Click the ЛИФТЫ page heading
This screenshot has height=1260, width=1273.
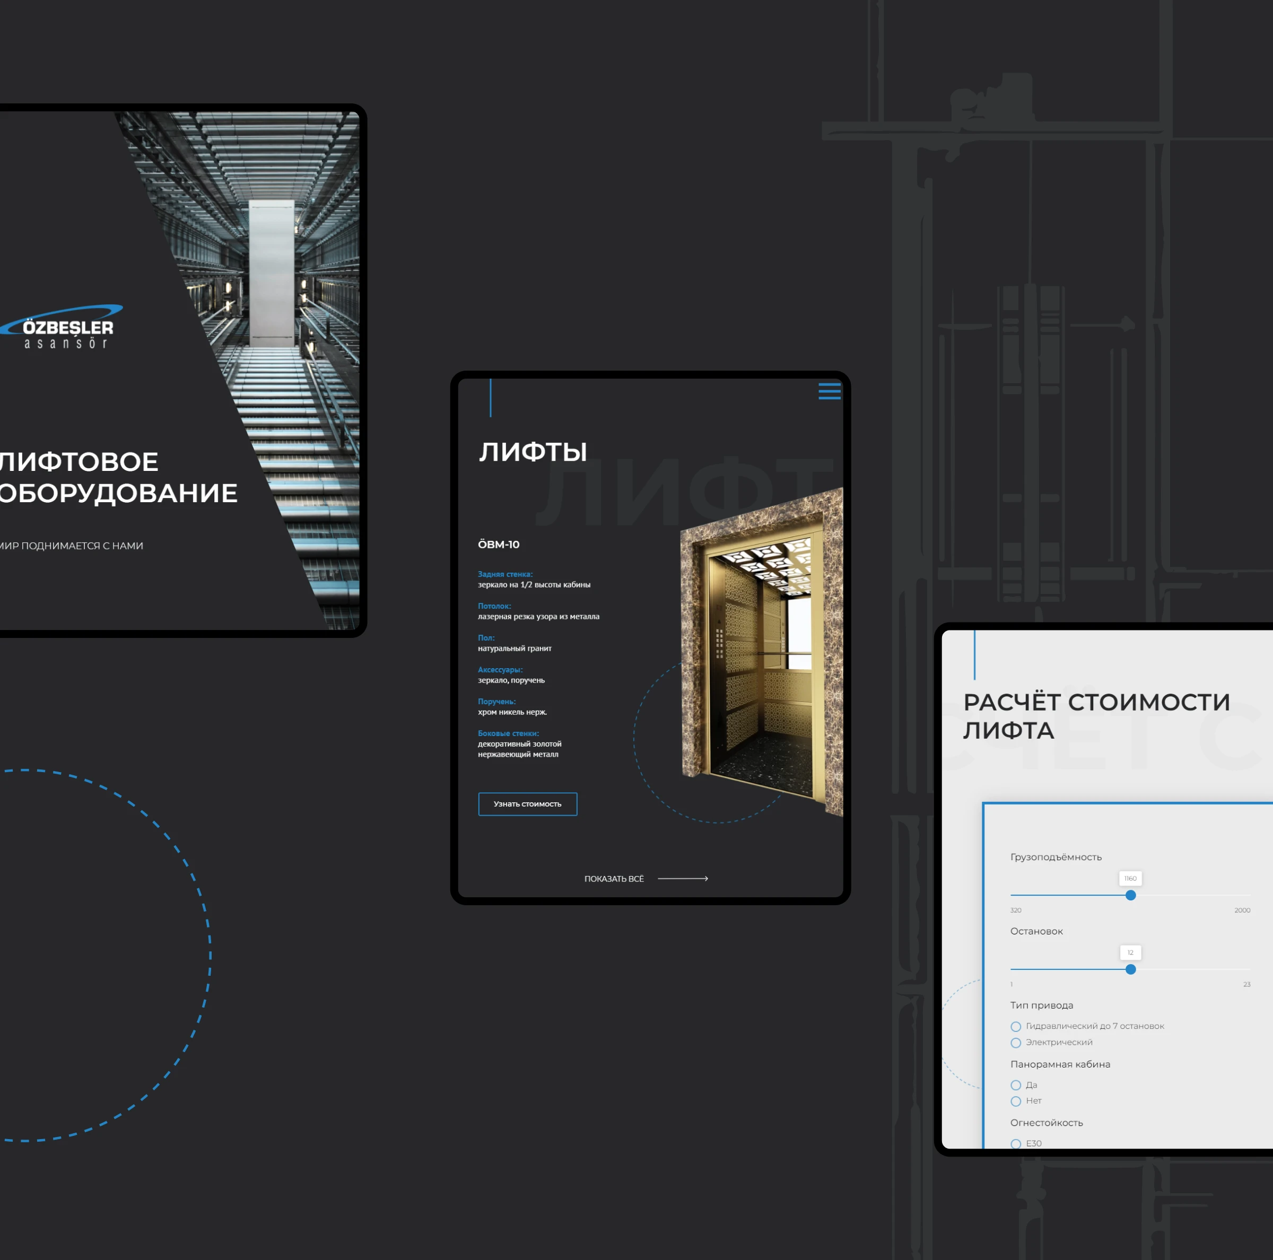coord(534,452)
